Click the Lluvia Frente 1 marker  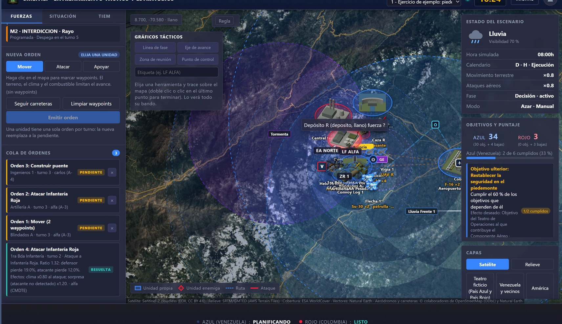tap(421, 211)
